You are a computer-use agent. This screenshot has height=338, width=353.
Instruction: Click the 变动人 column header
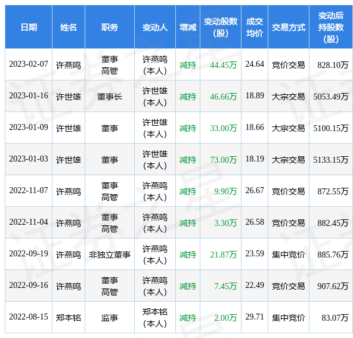click(155, 27)
